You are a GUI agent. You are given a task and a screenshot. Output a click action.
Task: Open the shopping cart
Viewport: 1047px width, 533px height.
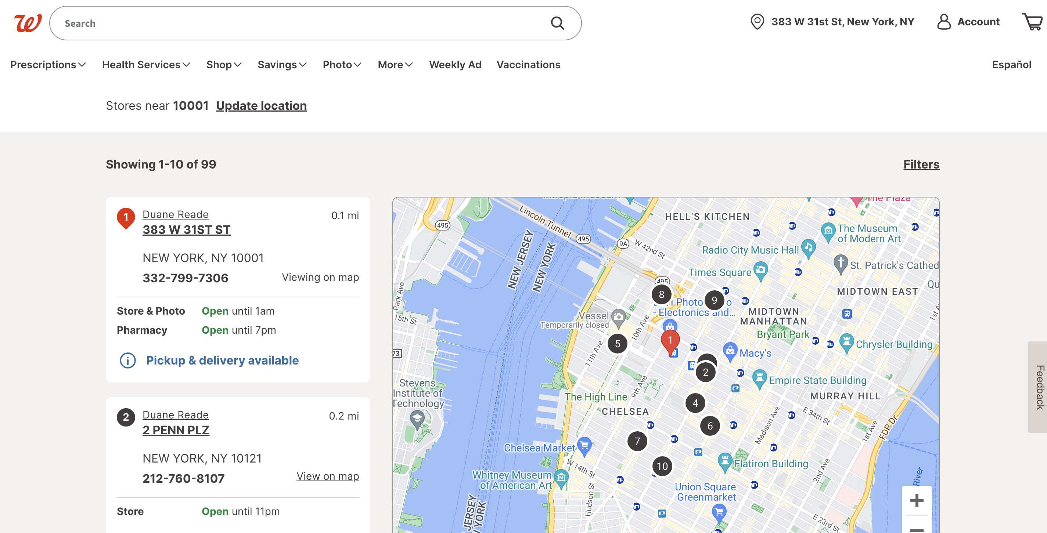pyautogui.click(x=1032, y=22)
